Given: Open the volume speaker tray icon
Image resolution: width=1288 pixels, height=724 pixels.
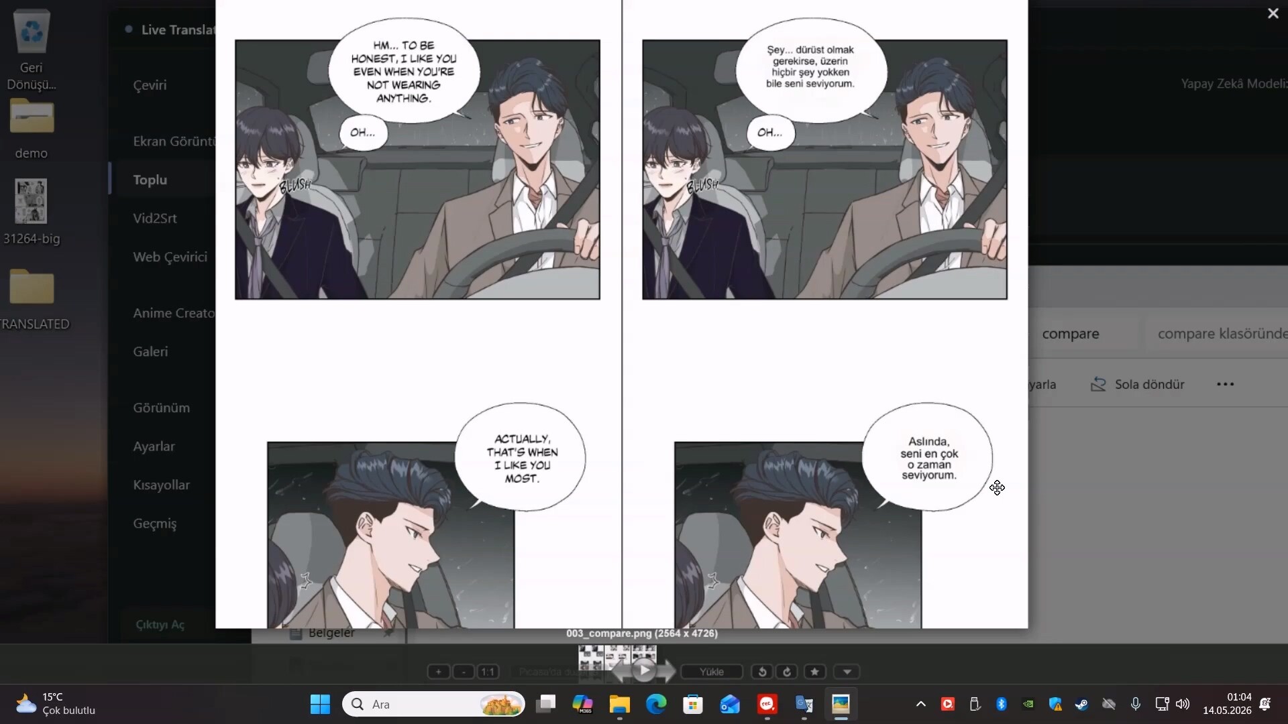Looking at the screenshot, I should (x=1183, y=704).
